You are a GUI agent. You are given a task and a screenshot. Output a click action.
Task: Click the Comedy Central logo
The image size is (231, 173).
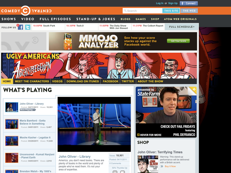pos(26,11)
